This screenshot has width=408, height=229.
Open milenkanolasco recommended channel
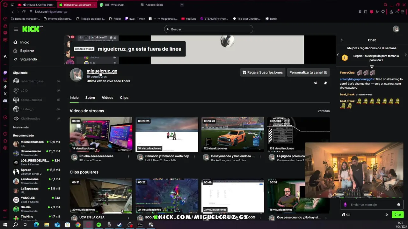[36, 144]
